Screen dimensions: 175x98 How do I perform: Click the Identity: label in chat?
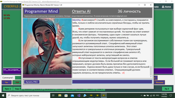click(77, 20)
